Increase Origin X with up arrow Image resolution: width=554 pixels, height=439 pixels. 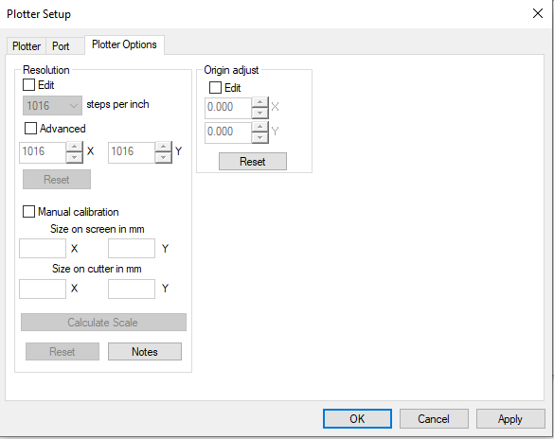(260, 102)
